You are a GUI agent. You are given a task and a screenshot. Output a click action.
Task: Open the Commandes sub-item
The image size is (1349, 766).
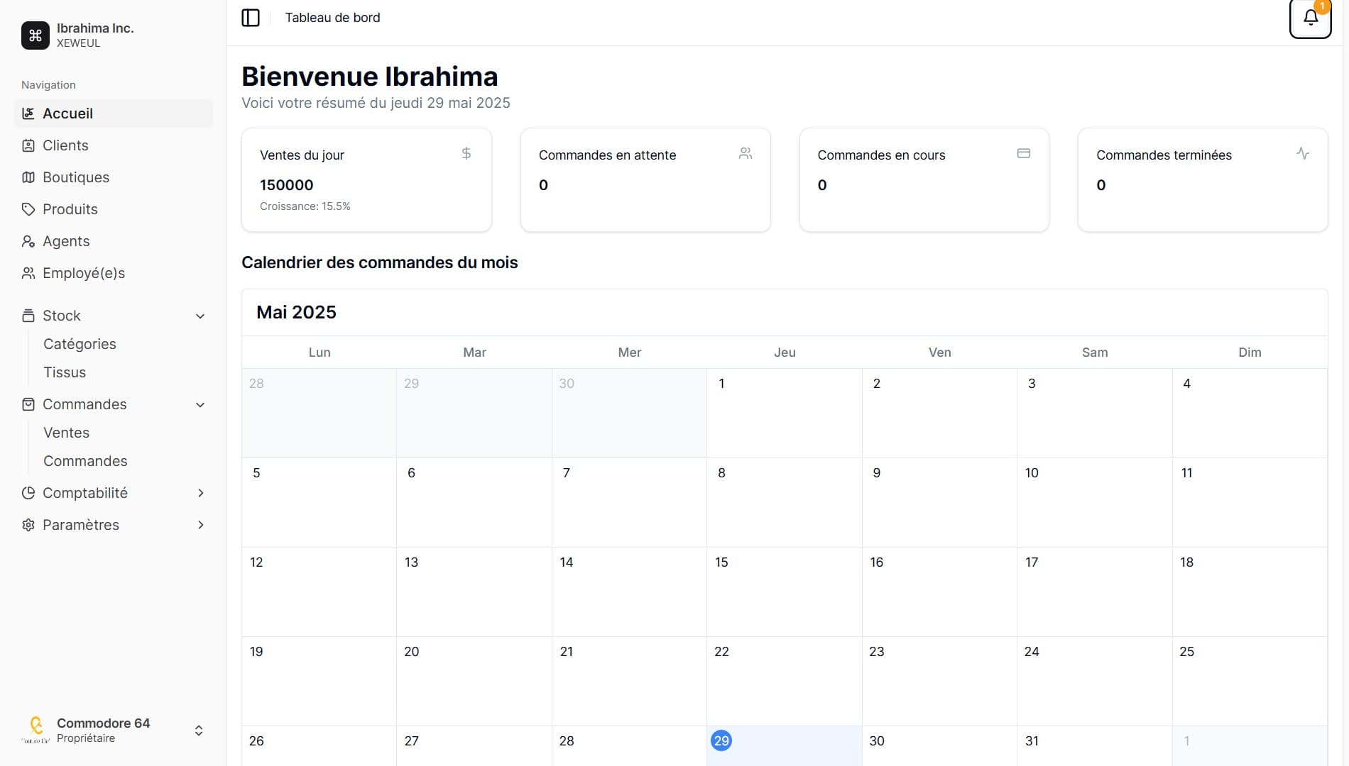click(85, 461)
